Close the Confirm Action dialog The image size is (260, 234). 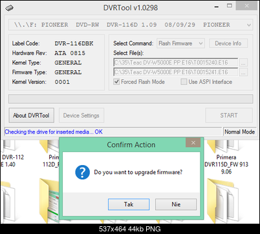(193, 142)
